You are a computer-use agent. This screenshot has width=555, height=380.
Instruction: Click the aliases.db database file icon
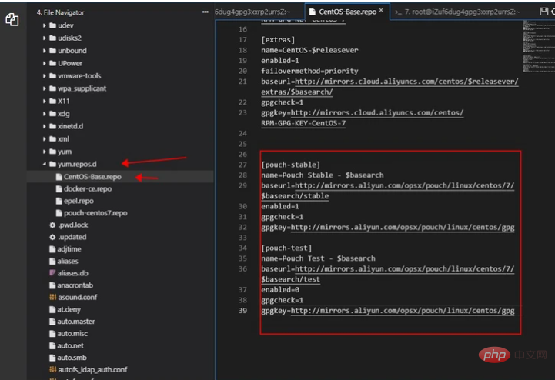(x=52, y=273)
